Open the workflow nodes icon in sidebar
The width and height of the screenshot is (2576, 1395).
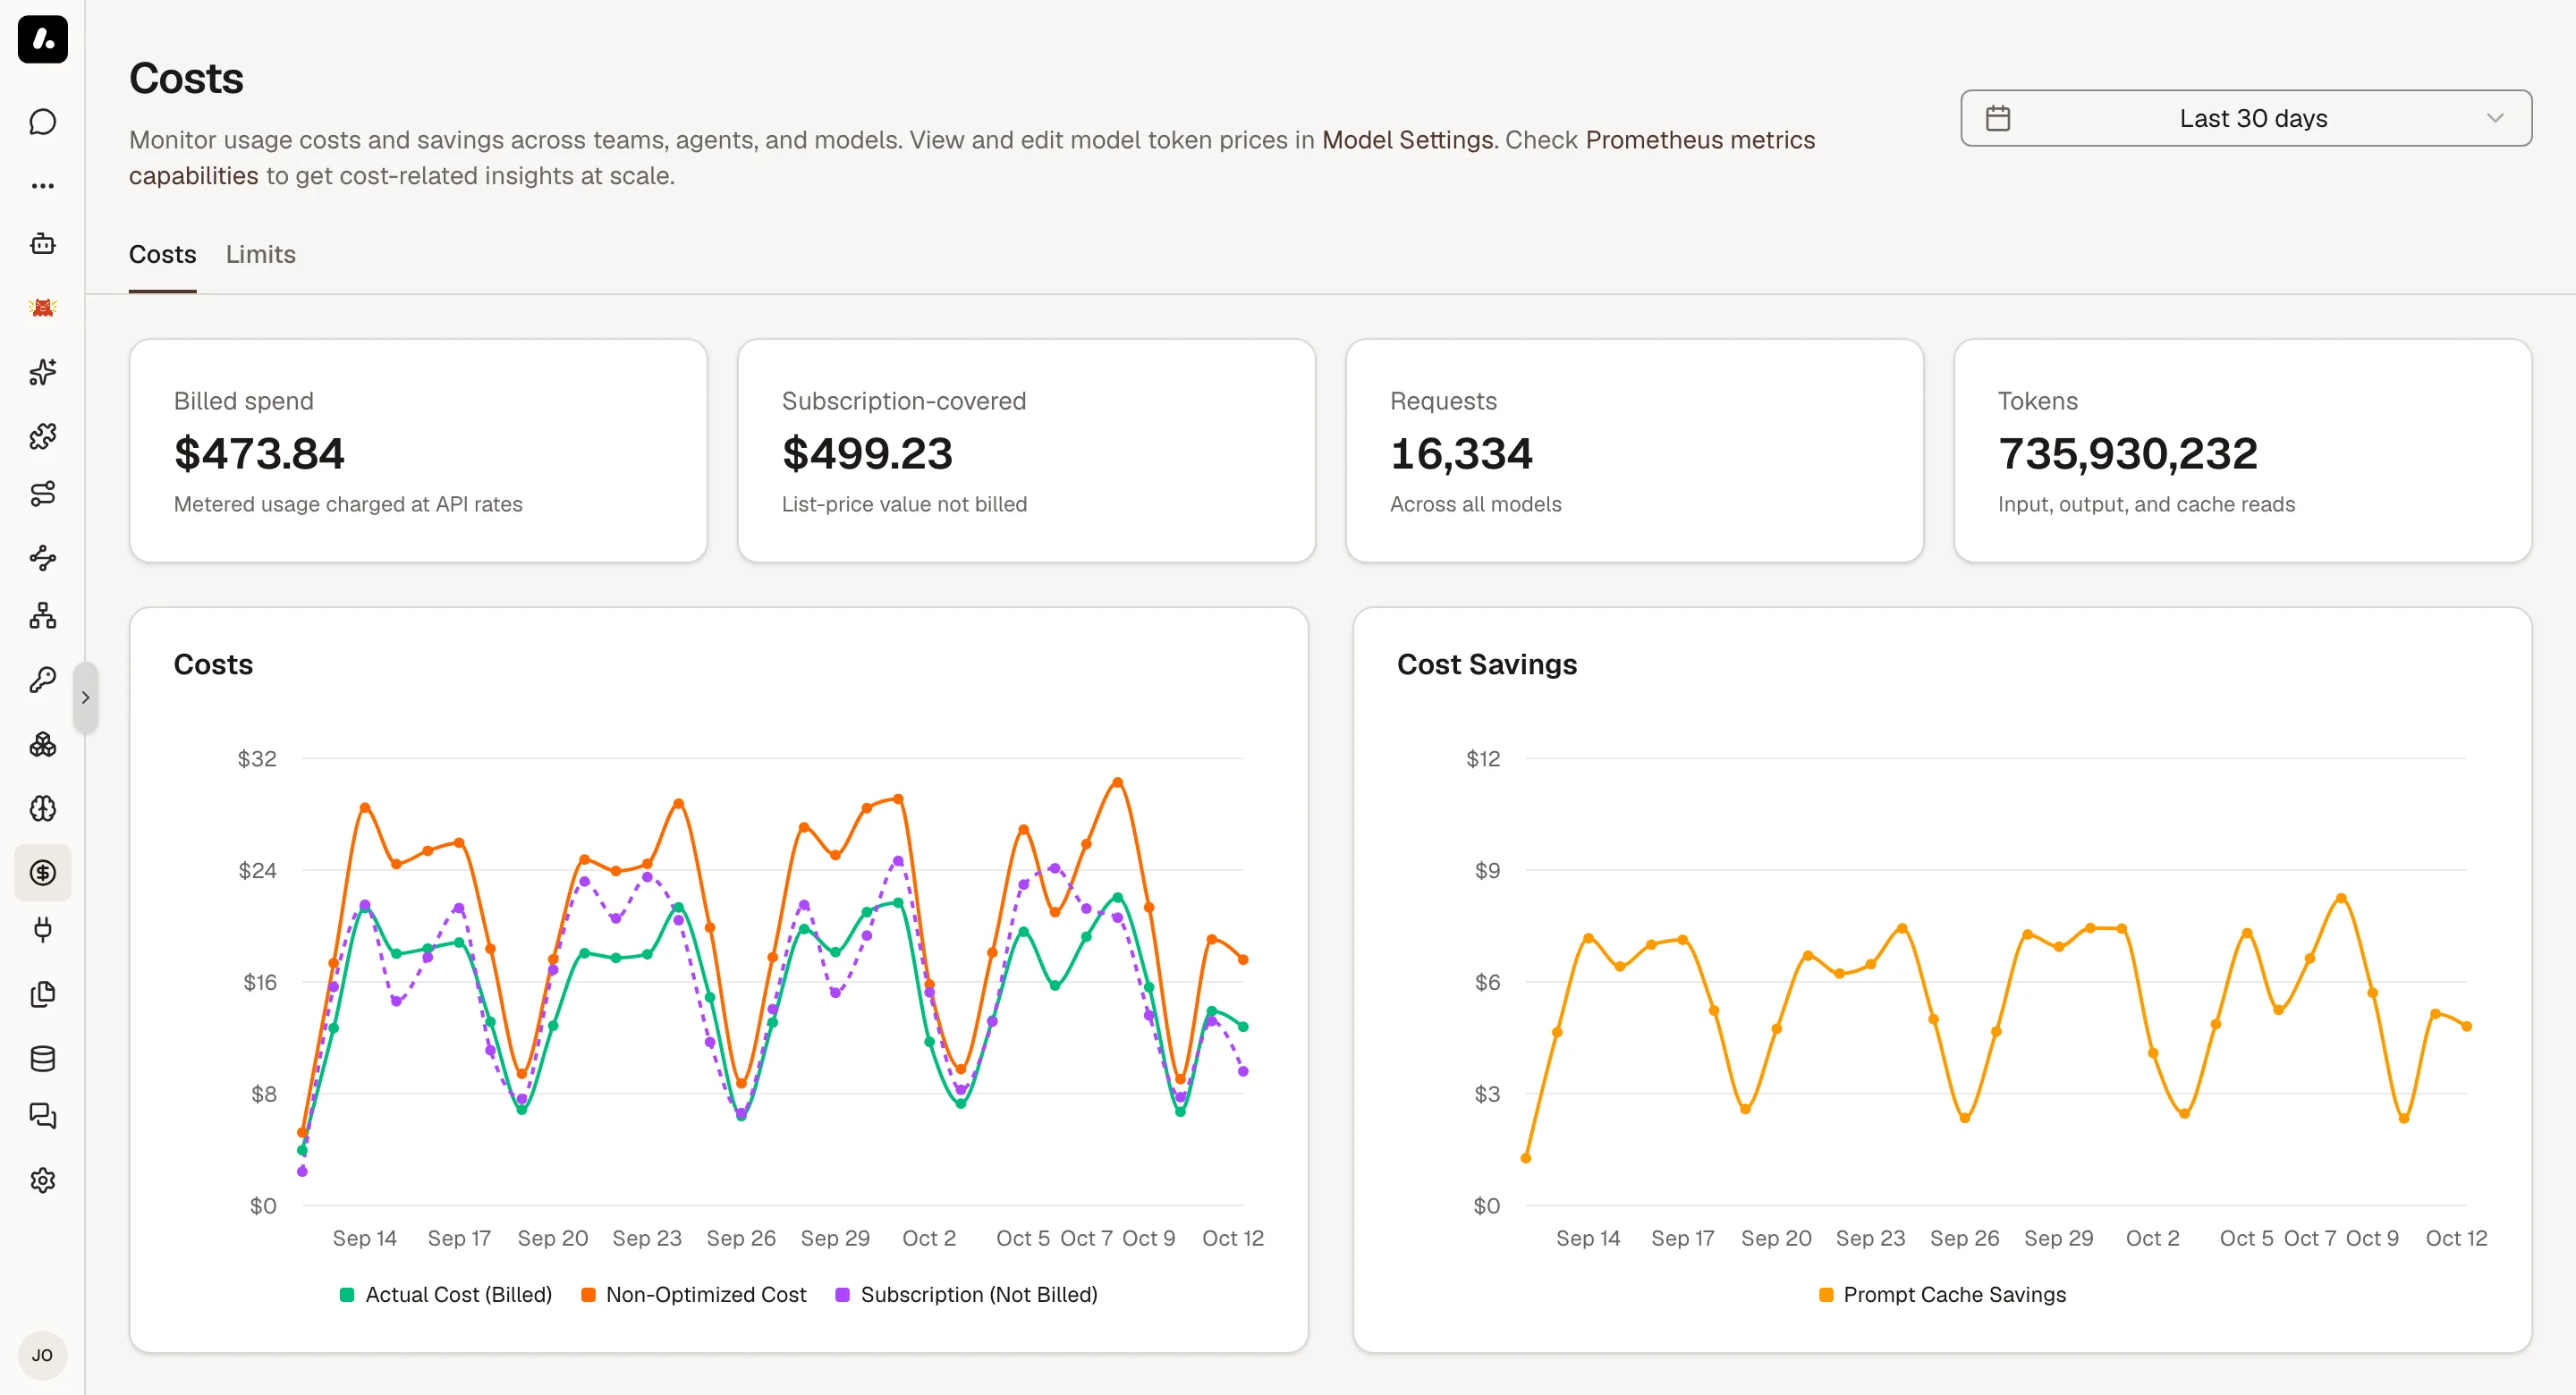(42, 557)
